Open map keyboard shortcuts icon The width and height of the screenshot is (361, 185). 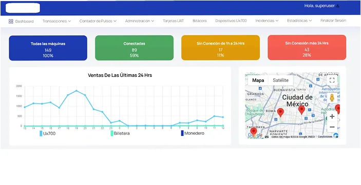tap(267, 137)
